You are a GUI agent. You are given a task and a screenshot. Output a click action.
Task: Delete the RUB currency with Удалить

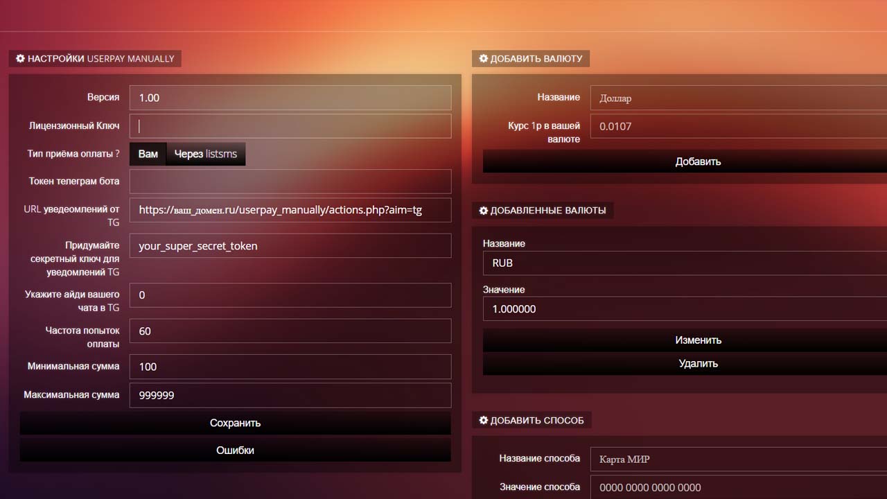(698, 363)
